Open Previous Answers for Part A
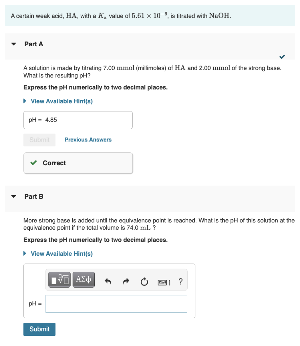This screenshot has height=346, width=300. click(x=88, y=140)
